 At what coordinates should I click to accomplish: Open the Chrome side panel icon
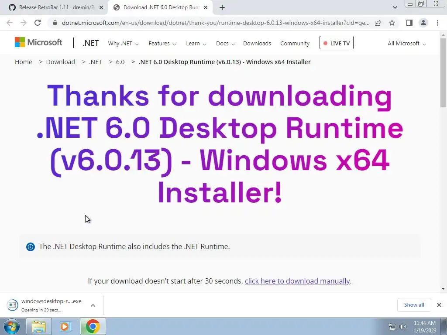click(409, 23)
